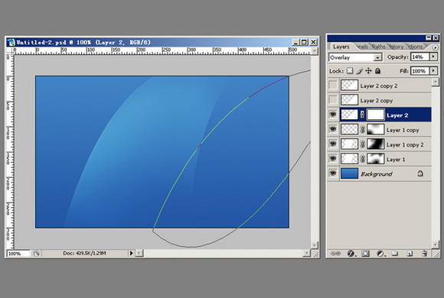Screen dimensions: 444x298
Task: Maximize the Untitled-2.psd document window
Action: click(304, 42)
